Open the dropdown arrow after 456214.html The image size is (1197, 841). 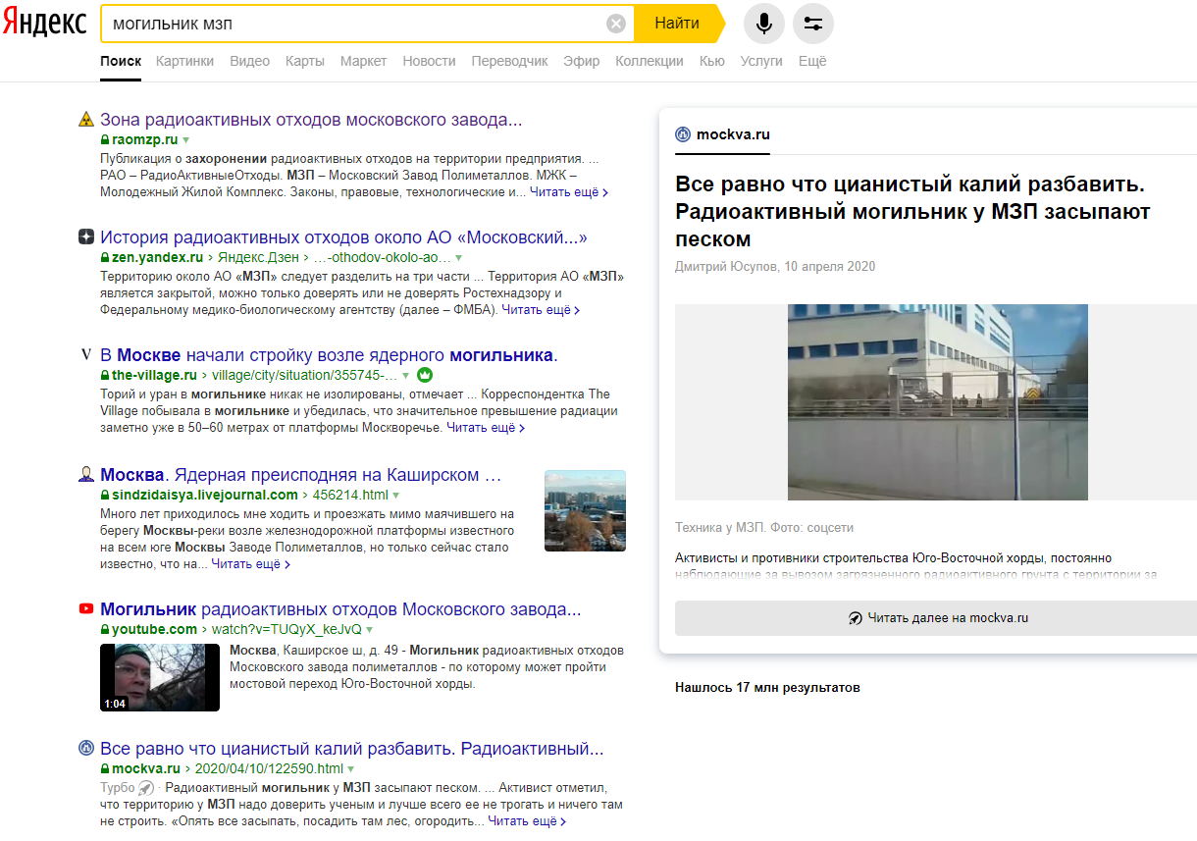click(x=397, y=496)
